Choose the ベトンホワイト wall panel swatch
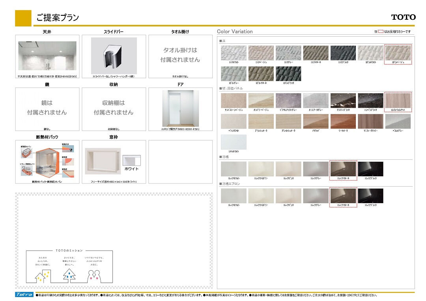 pos(234,121)
